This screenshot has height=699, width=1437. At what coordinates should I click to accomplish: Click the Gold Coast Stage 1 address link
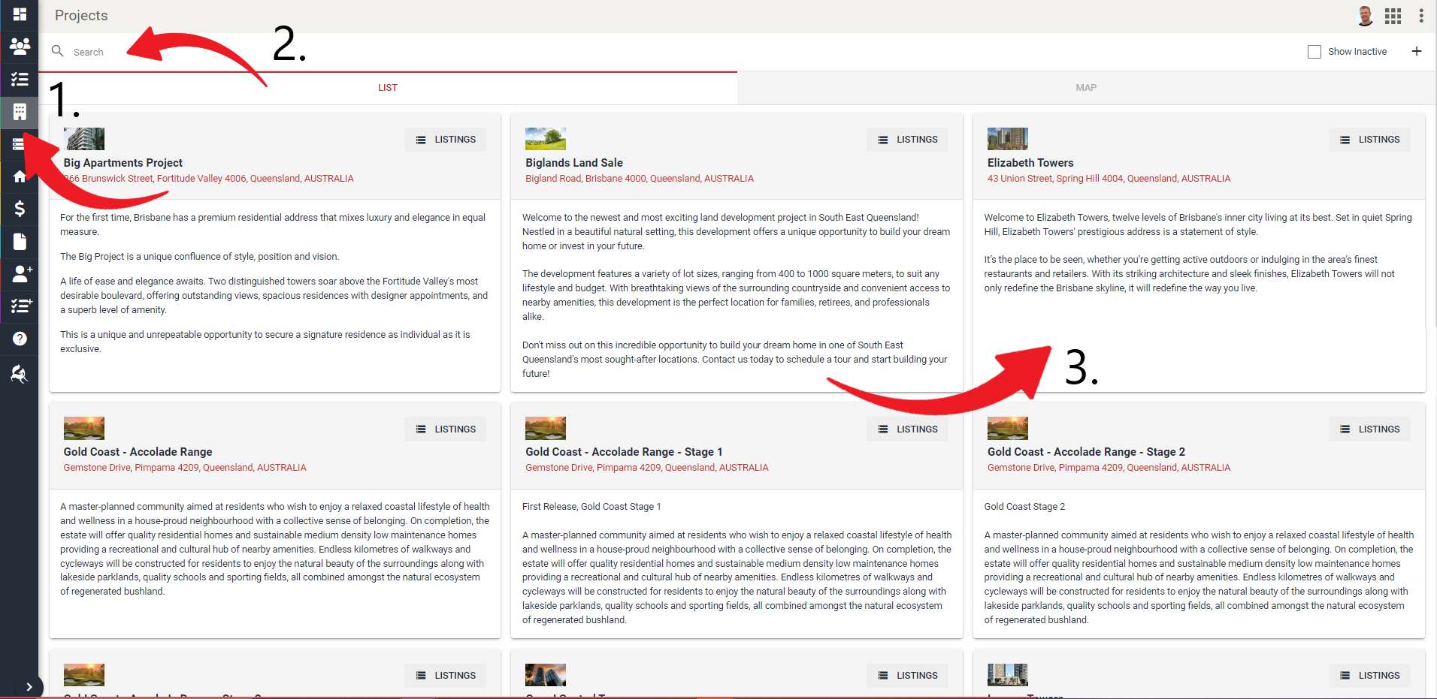[646, 468]
